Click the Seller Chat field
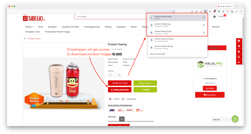 [221, 120]
